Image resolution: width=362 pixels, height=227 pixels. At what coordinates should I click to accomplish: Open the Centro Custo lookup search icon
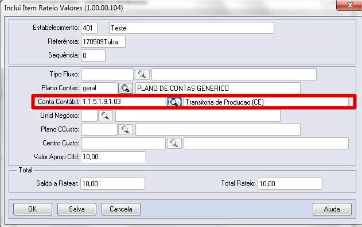[174, 143]
